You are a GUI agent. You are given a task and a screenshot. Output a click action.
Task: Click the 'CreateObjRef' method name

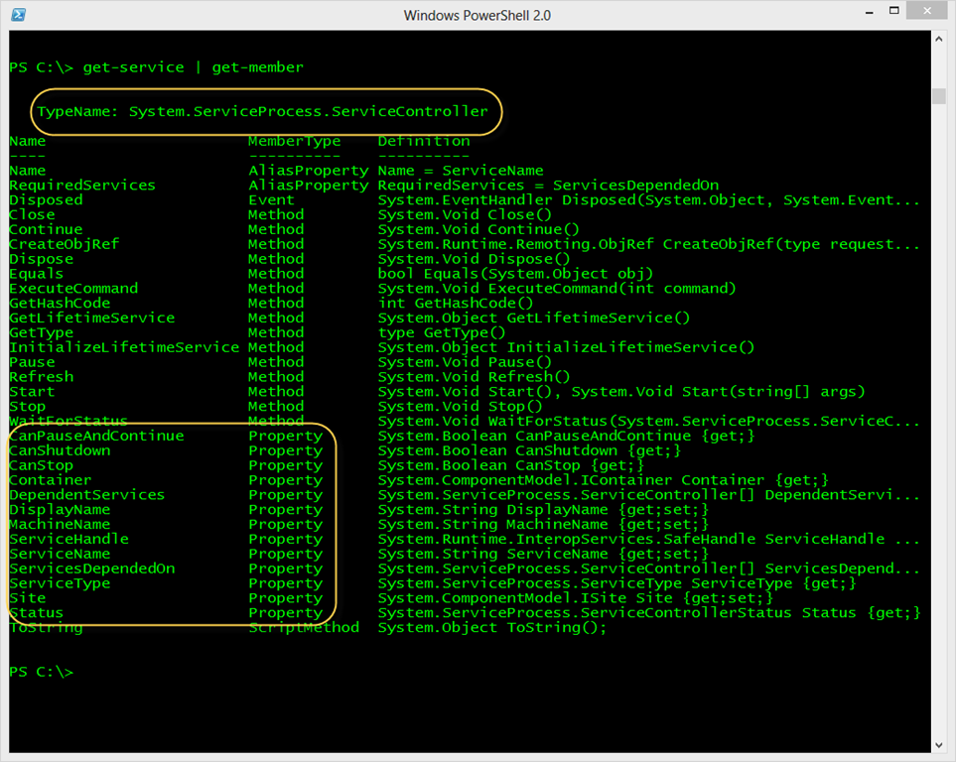tap(64, 244)
